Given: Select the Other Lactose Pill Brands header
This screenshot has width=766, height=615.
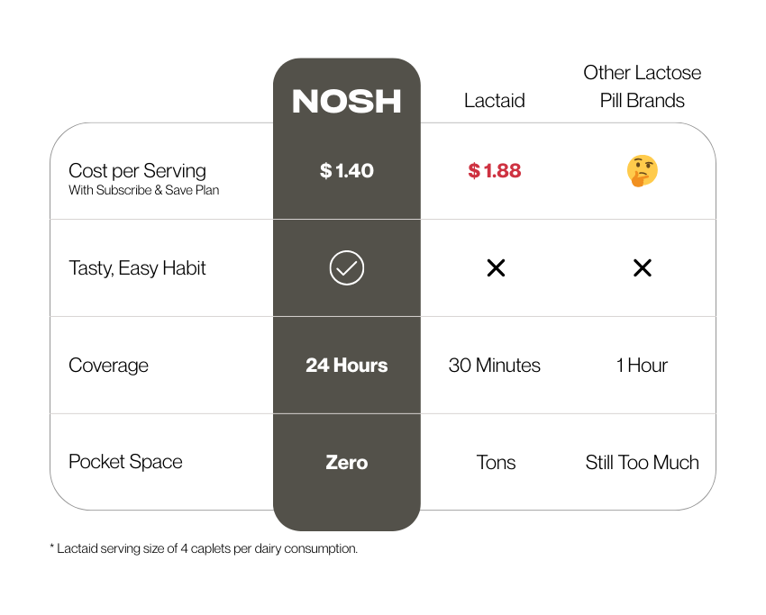Looking at the screenshot, I should (642, 86).
